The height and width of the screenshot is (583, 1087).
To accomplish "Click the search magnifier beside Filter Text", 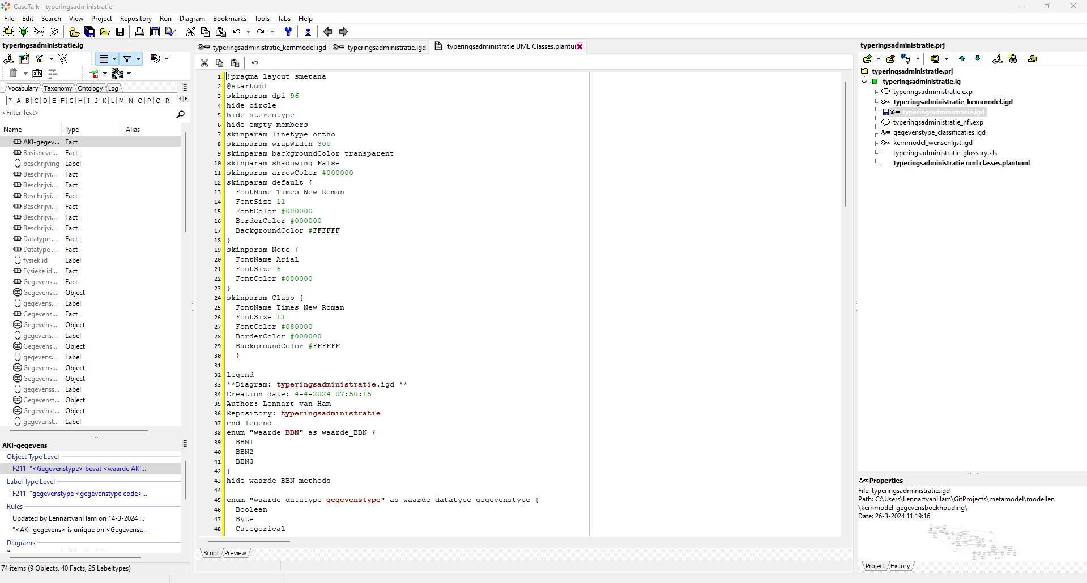I will tap(180, 114).
